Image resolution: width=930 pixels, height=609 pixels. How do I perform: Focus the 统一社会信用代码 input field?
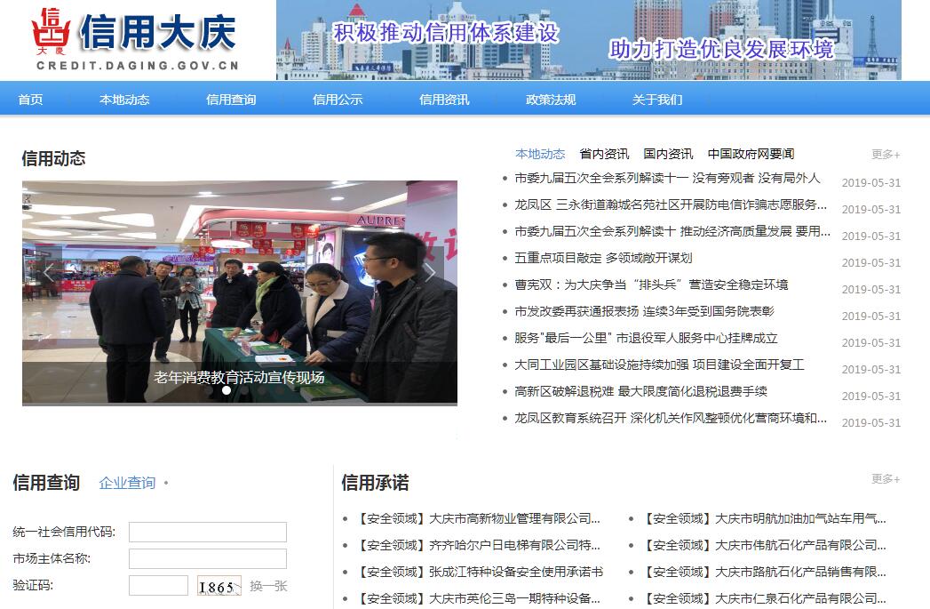point(208,532)
